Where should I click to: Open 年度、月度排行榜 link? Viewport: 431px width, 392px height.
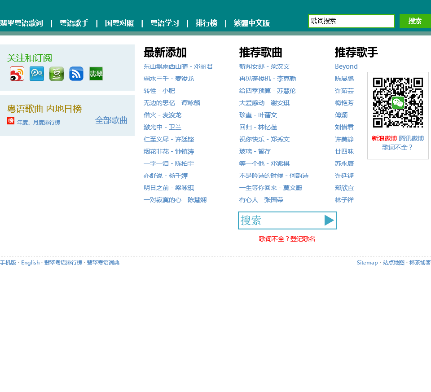coord(39,122)
